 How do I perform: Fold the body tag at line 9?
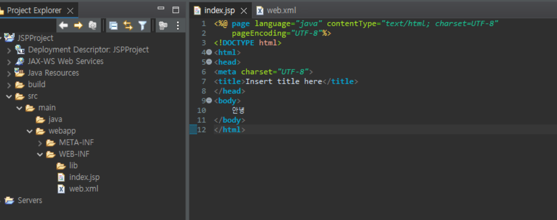tap(209, 100)
